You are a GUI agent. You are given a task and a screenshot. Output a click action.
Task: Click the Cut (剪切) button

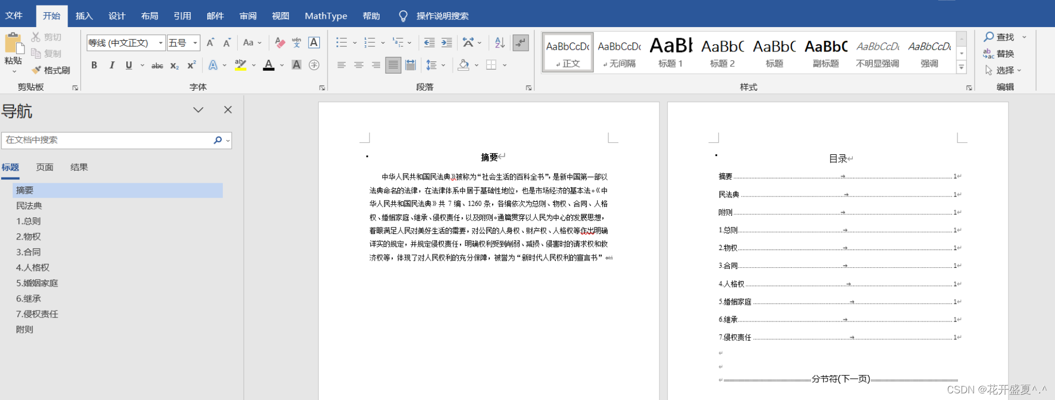[47, 37]
